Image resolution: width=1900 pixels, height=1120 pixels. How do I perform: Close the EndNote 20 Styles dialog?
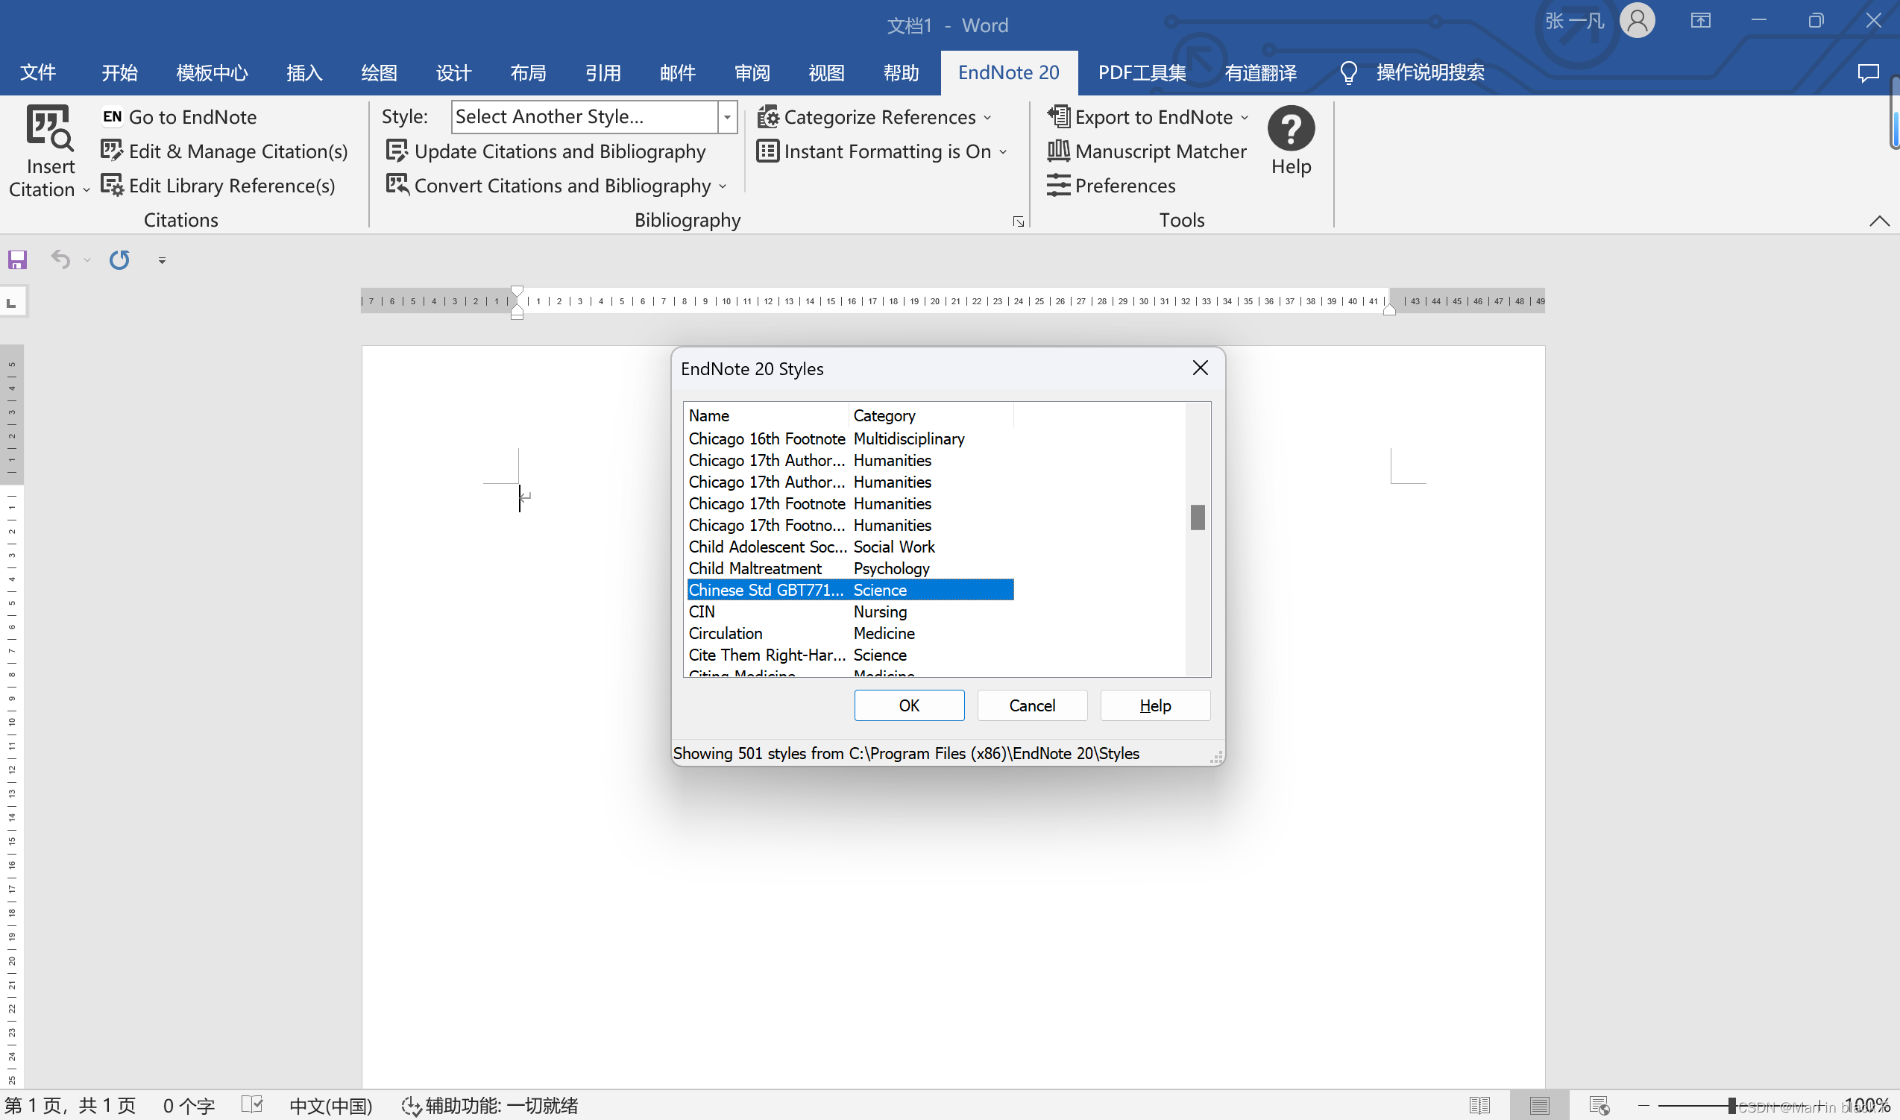tap(1200, 368)
